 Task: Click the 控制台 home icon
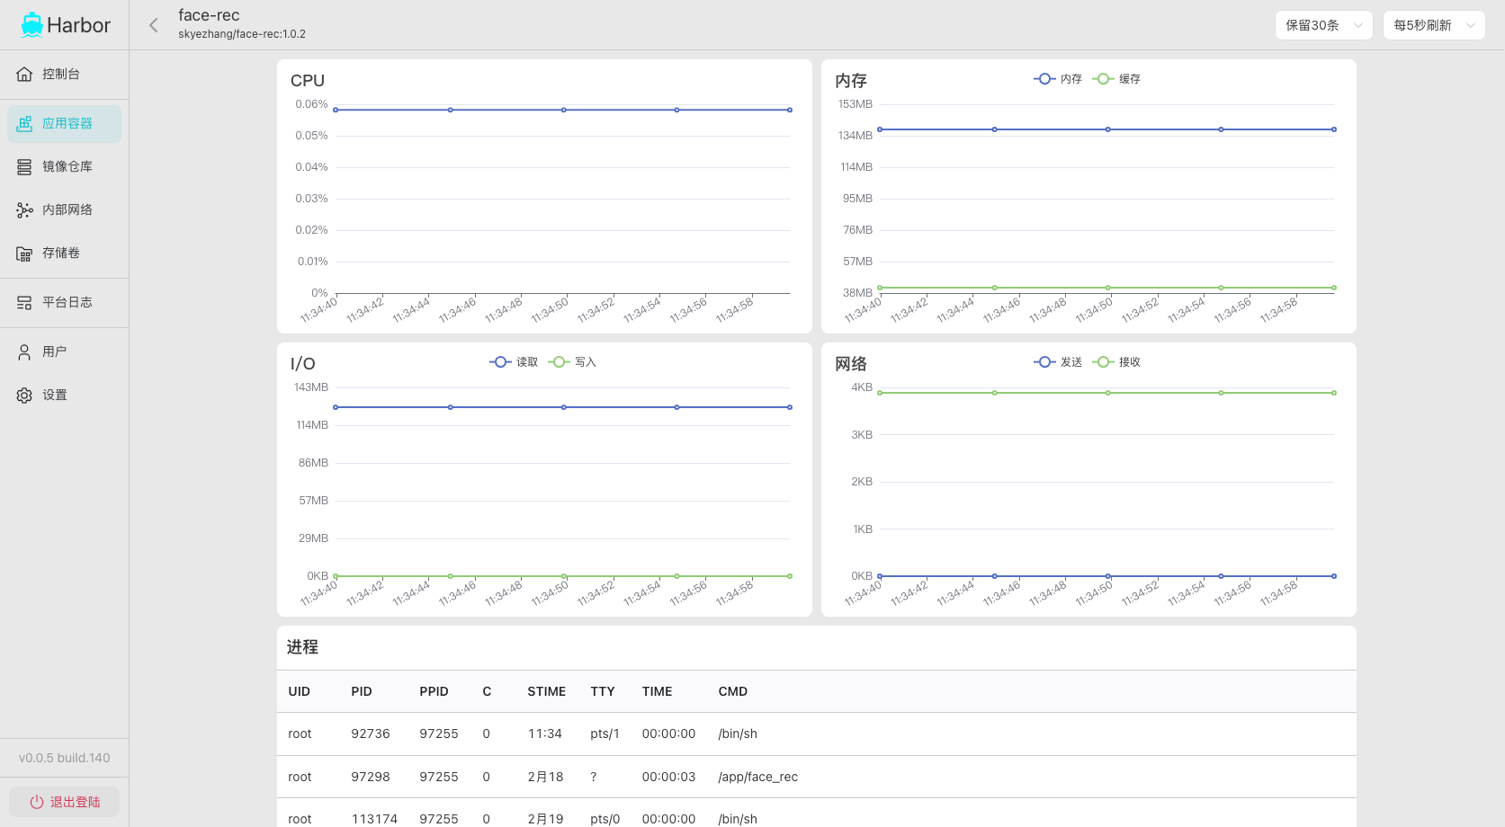24,74
